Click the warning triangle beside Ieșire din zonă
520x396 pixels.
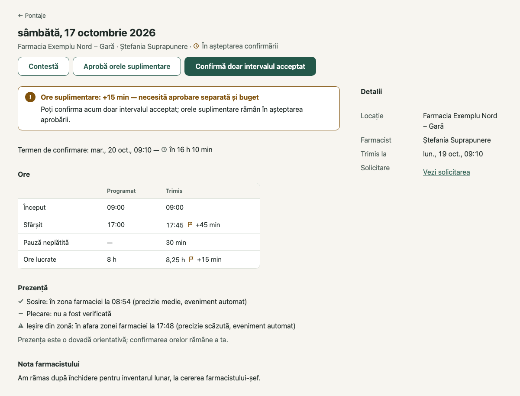(x=21, y=326)
